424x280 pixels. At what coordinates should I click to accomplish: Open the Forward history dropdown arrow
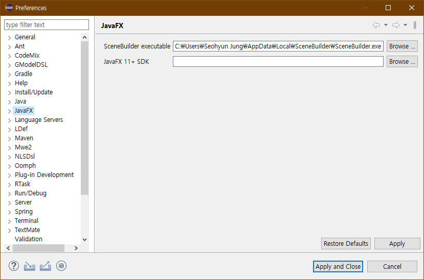pyautogui.click(x=406, y=25)
